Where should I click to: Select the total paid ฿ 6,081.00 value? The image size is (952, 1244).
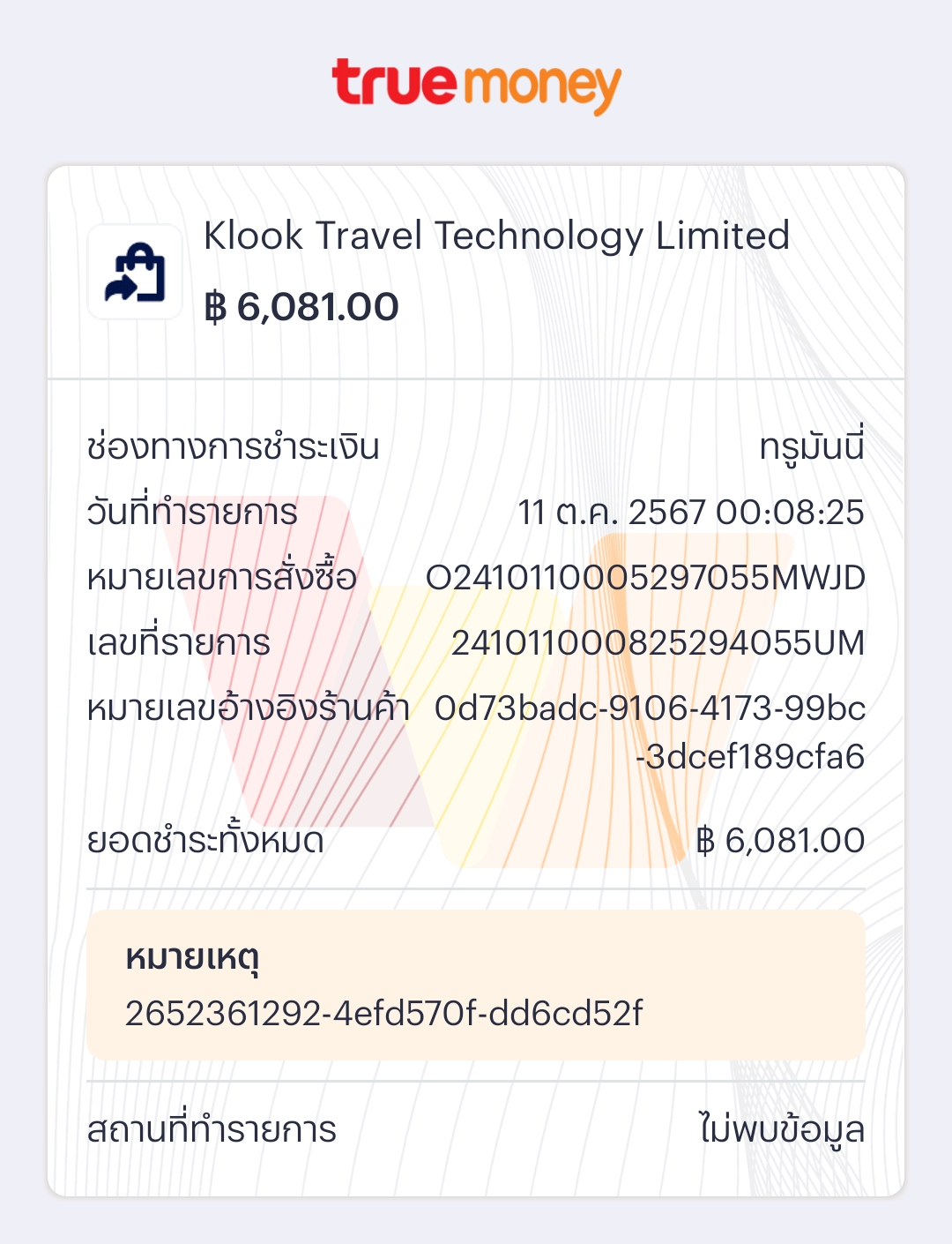point(780,841)
